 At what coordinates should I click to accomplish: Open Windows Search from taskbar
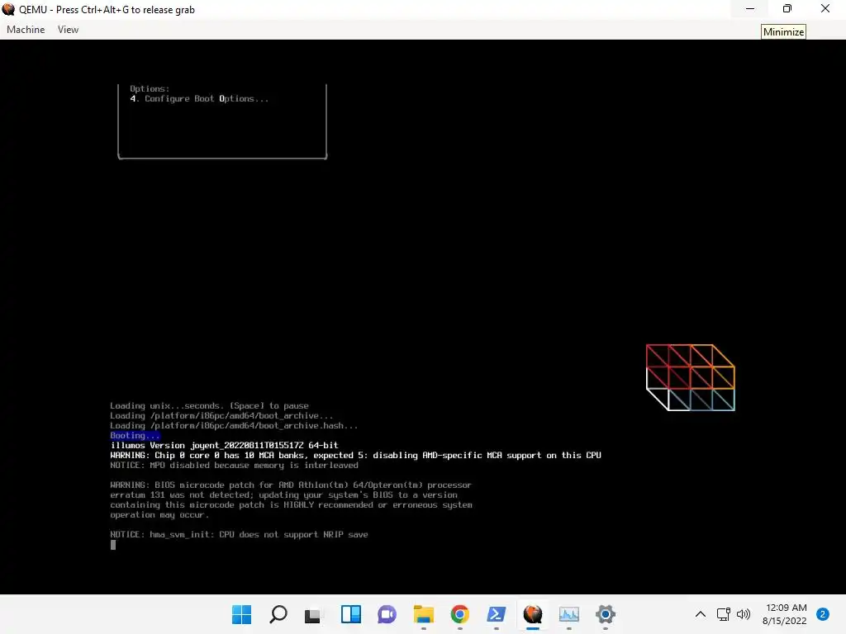[x=278, y=614]
